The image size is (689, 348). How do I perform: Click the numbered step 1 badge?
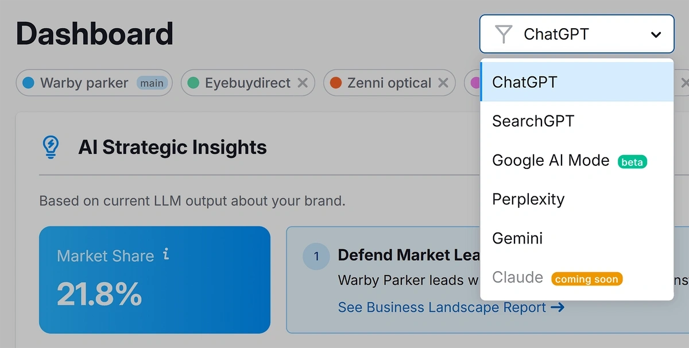[x=316, y=256]
